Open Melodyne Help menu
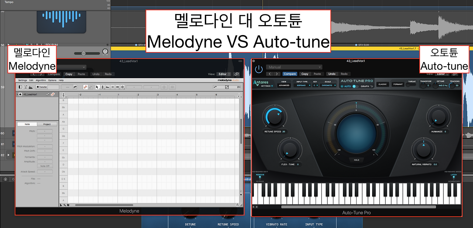This screenshot has width=473, height=228. (61, 80)
